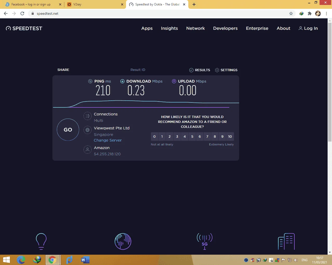Click the 5G antenna icon
The image size is (332, 265).
(x=205, y=241)
